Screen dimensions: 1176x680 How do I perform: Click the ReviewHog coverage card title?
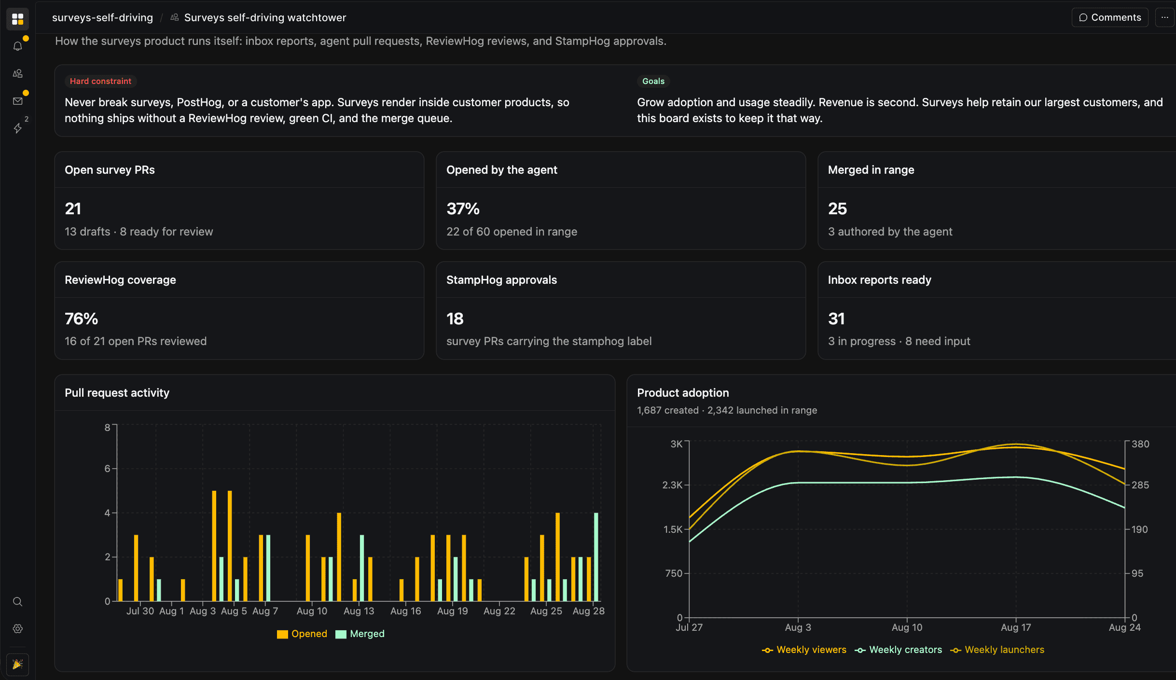click(120, 280)
